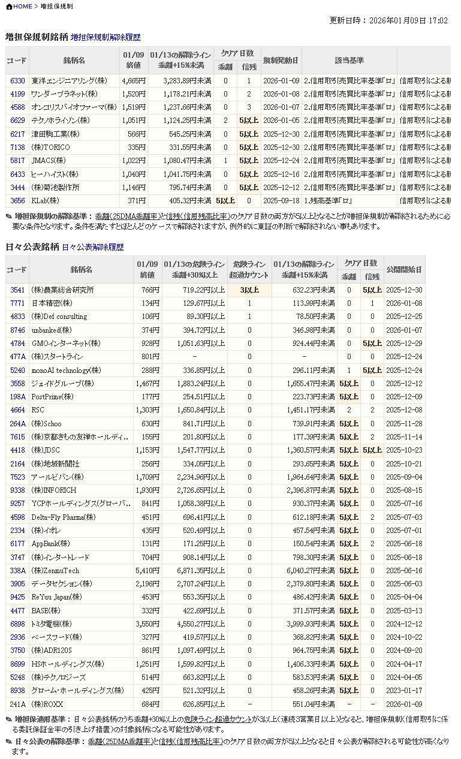
Task: Open stock code 9425 ReYuu Japan
Action: coord(17,598)
